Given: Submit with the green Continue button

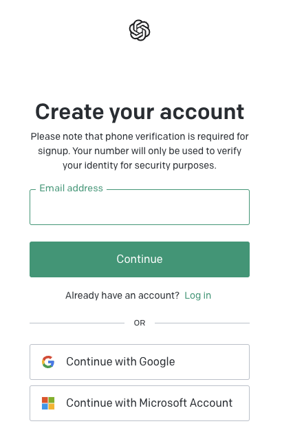Looking at the screenshot, I should coord(140,259).
